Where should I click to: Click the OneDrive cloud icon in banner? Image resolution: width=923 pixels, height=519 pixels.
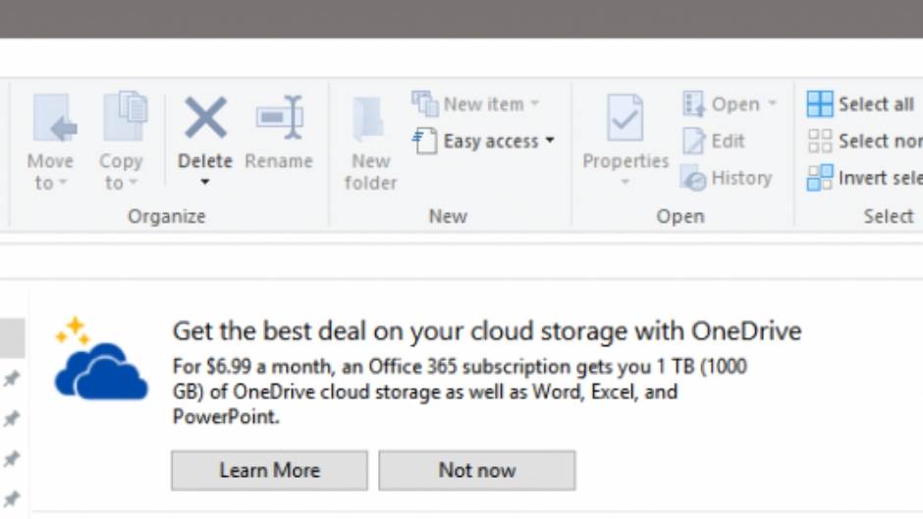tap(100, 366)
